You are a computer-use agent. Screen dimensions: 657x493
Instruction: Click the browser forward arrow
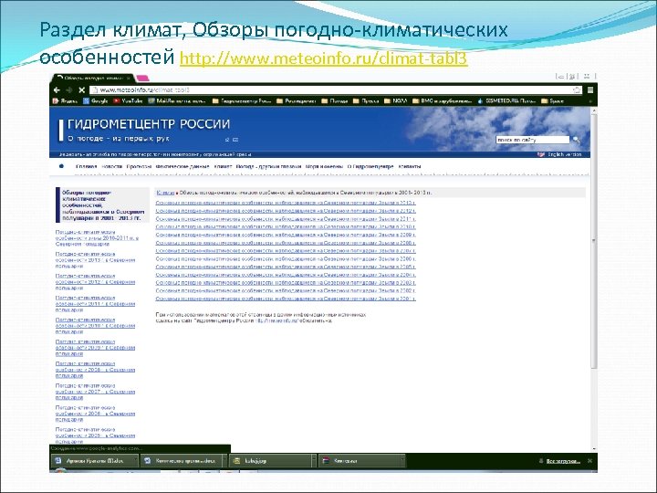click(x=69, y=90)
